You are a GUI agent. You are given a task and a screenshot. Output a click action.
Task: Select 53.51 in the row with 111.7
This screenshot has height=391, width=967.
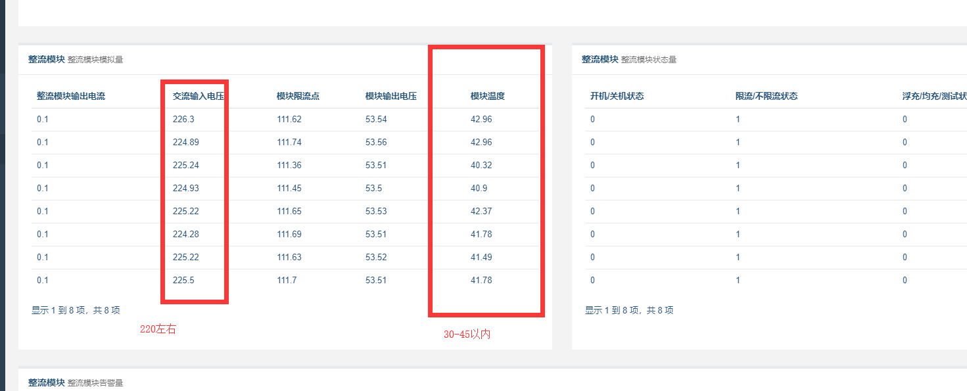click(376, 280)
